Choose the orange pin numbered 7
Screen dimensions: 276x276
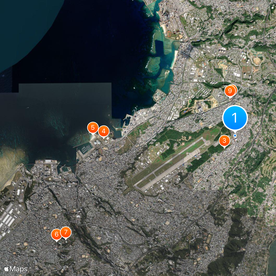point(66,232)
